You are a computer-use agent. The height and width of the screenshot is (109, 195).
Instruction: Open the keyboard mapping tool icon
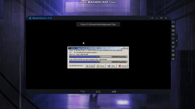(173, 26)
